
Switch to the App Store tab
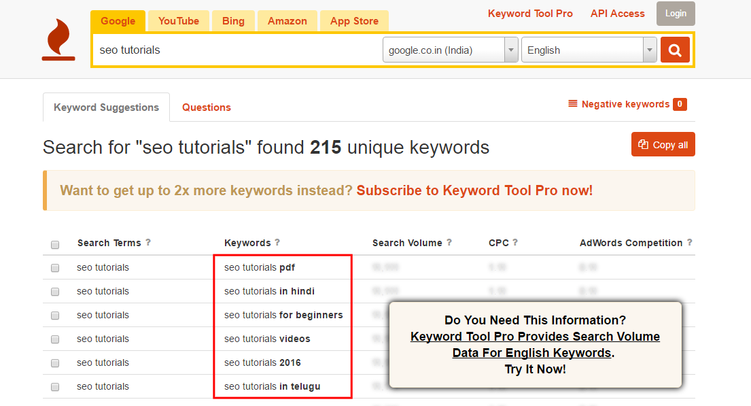[354, 21]
